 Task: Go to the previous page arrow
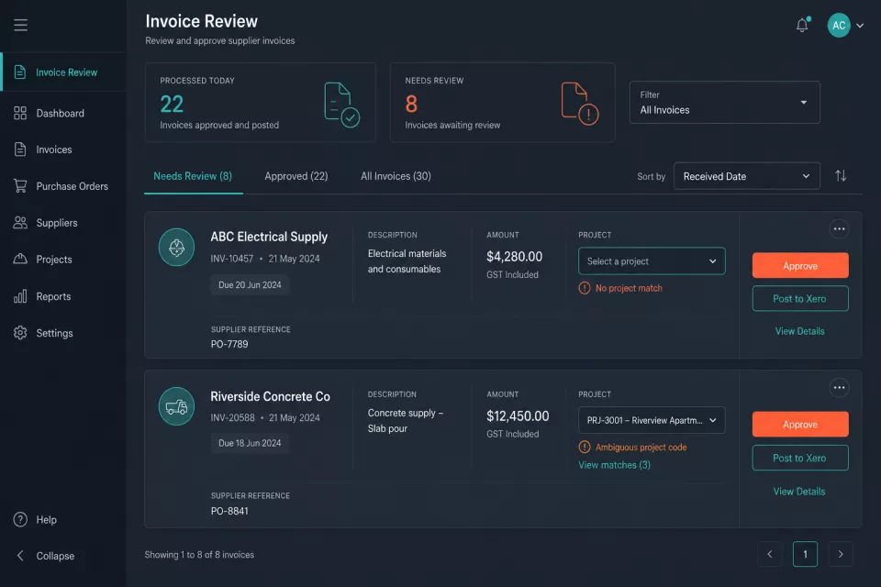point(770,554)
